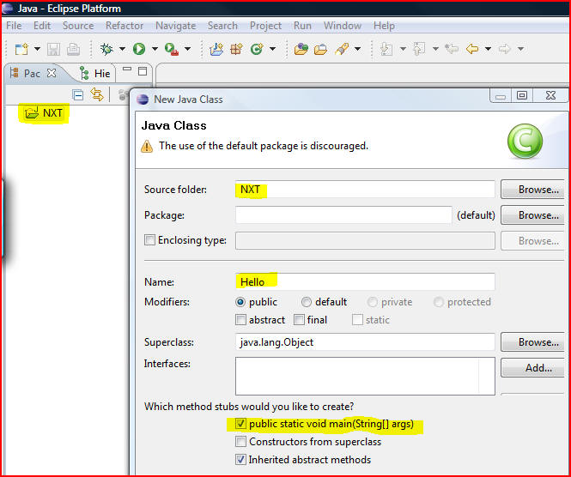Close the Package Explorer tab

[52, 73]
